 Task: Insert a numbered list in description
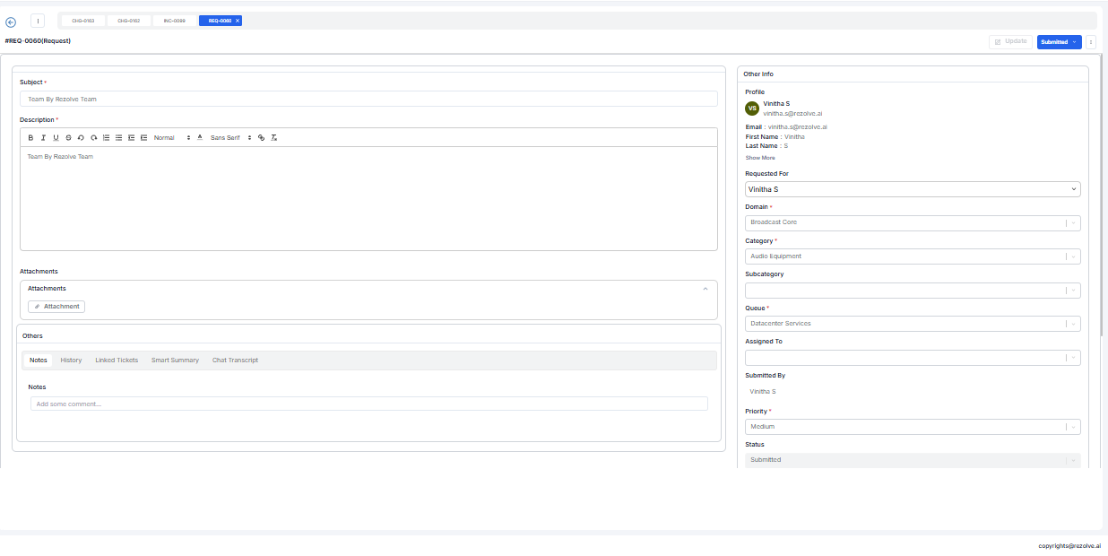(x=106, y=137)
